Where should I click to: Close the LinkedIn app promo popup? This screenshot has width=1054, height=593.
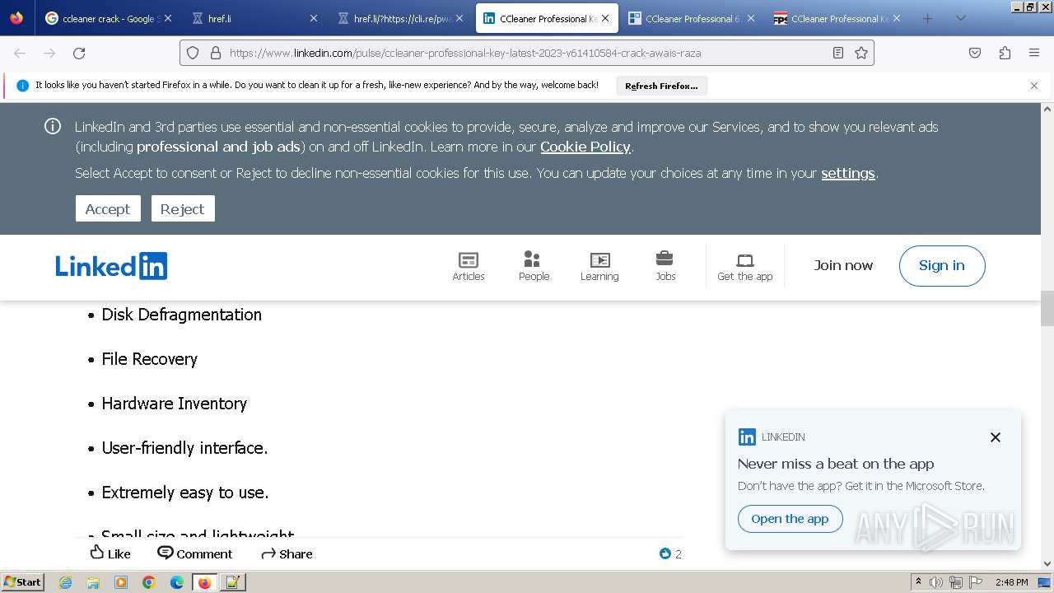(x=996, y=437)
